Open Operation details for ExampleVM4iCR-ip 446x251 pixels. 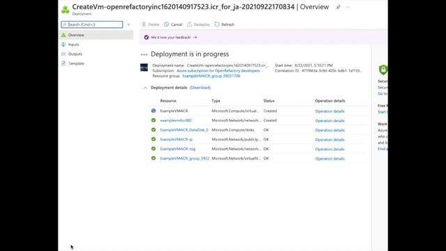tap(330, 139)
